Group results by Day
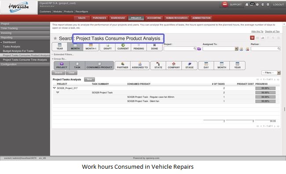 point(206,65)
